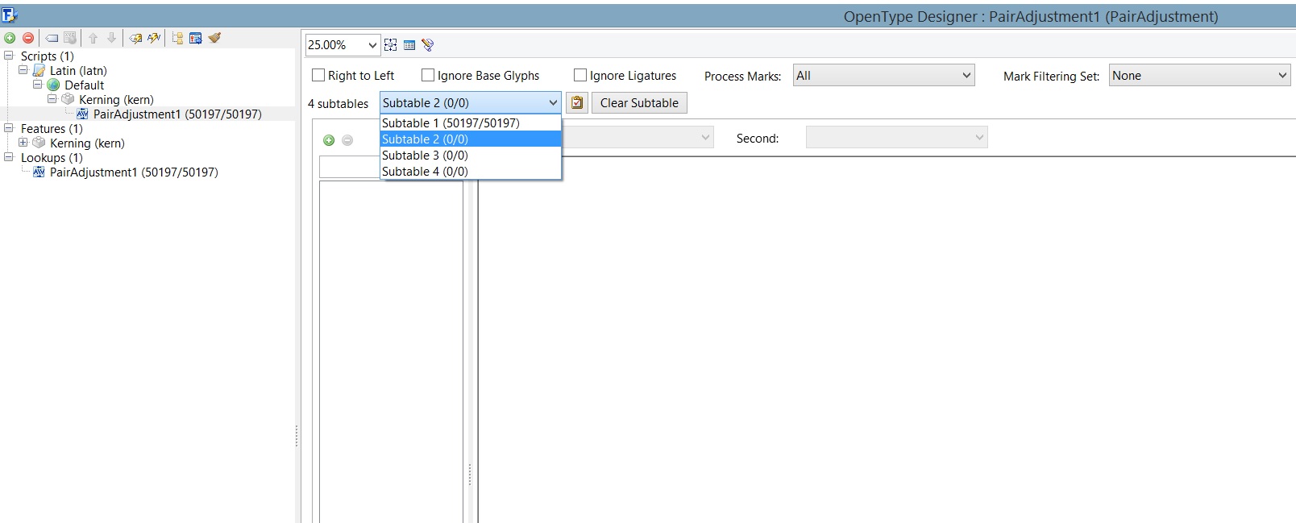Toggle the Ignore Base Glyphs checkbox
The image size is (1296, 523).
point(428,75)
